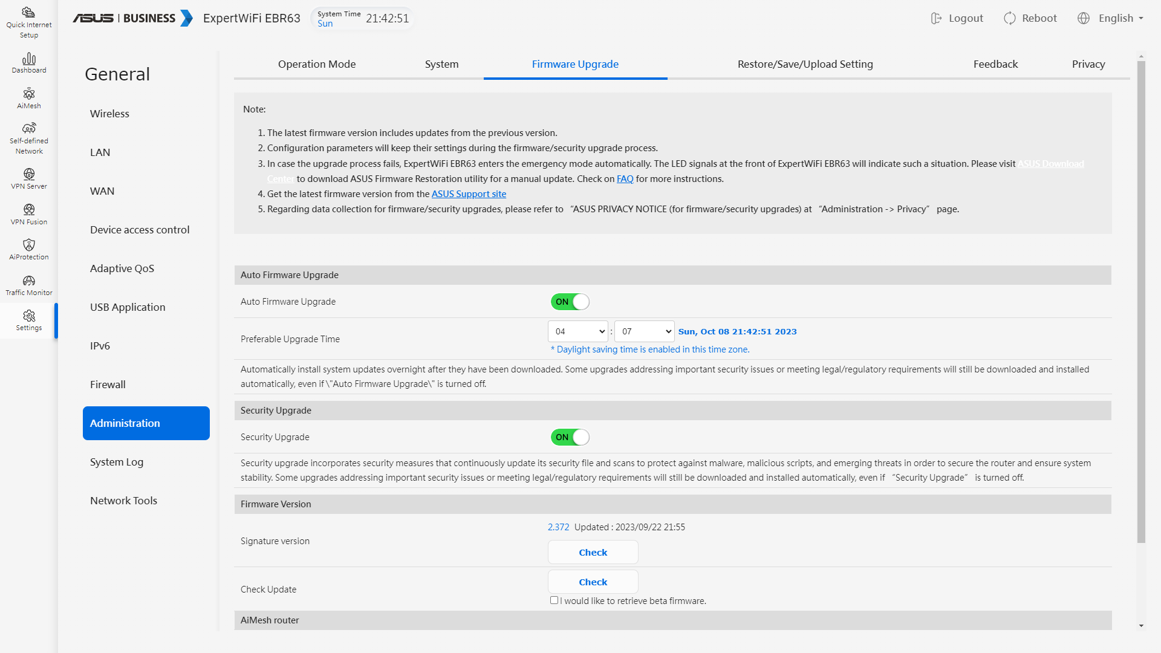Turn off the Security Upgrade toggle

pyautogui.click(x=570, y=437)
